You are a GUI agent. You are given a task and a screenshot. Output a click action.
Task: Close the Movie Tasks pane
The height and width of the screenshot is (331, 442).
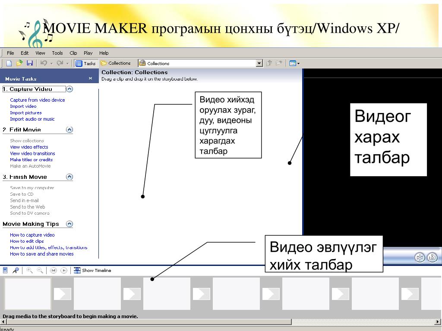click(90, 78)
